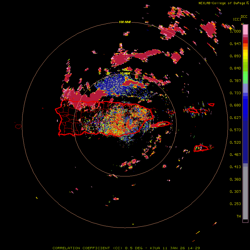Click the Vieques island outline east of Puerto Rico

[x=162, y=124]
